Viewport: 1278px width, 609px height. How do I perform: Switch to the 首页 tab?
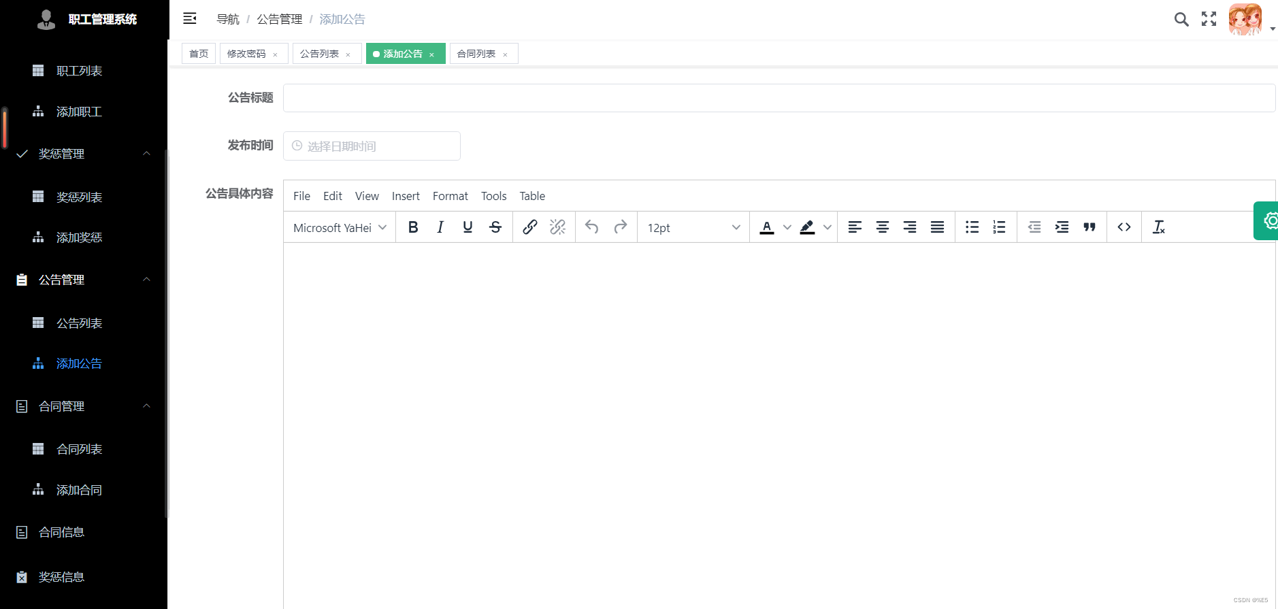tap(199, 54)
